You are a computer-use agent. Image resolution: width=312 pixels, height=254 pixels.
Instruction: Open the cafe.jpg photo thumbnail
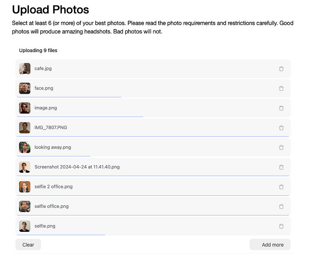pos(25,69)
